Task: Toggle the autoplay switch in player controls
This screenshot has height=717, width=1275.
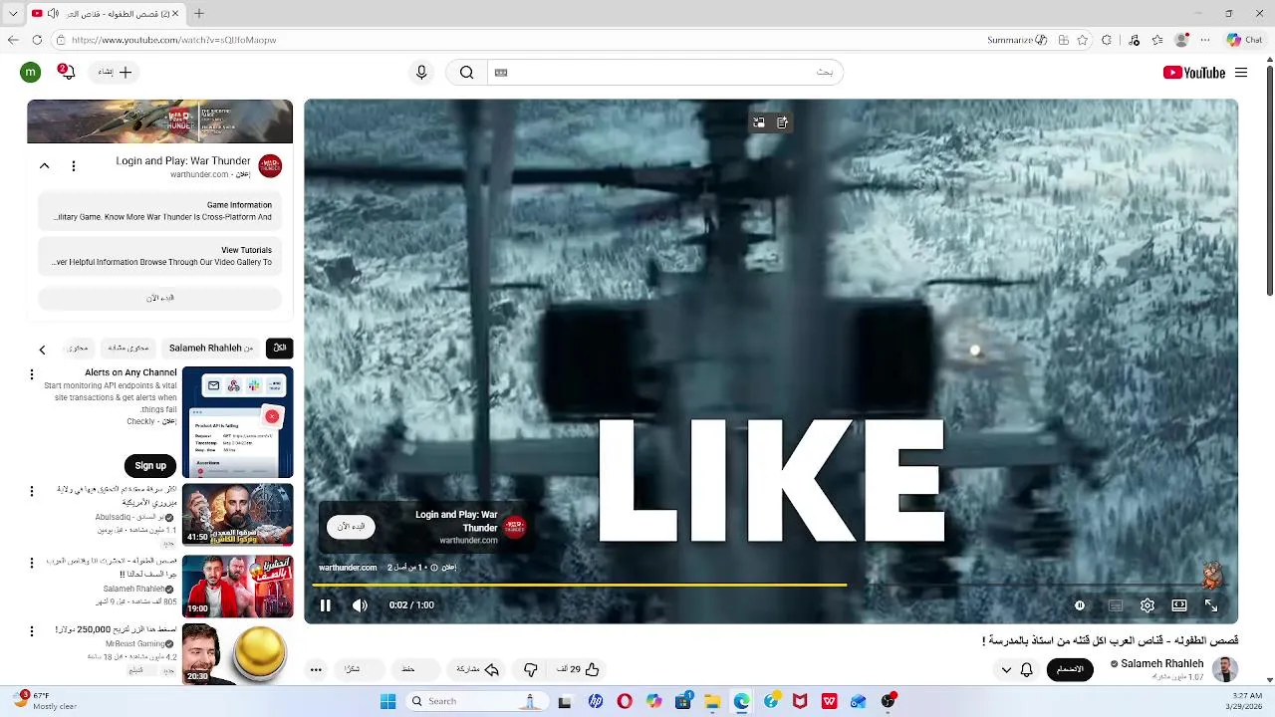Action: click(x=1080, y=605)
